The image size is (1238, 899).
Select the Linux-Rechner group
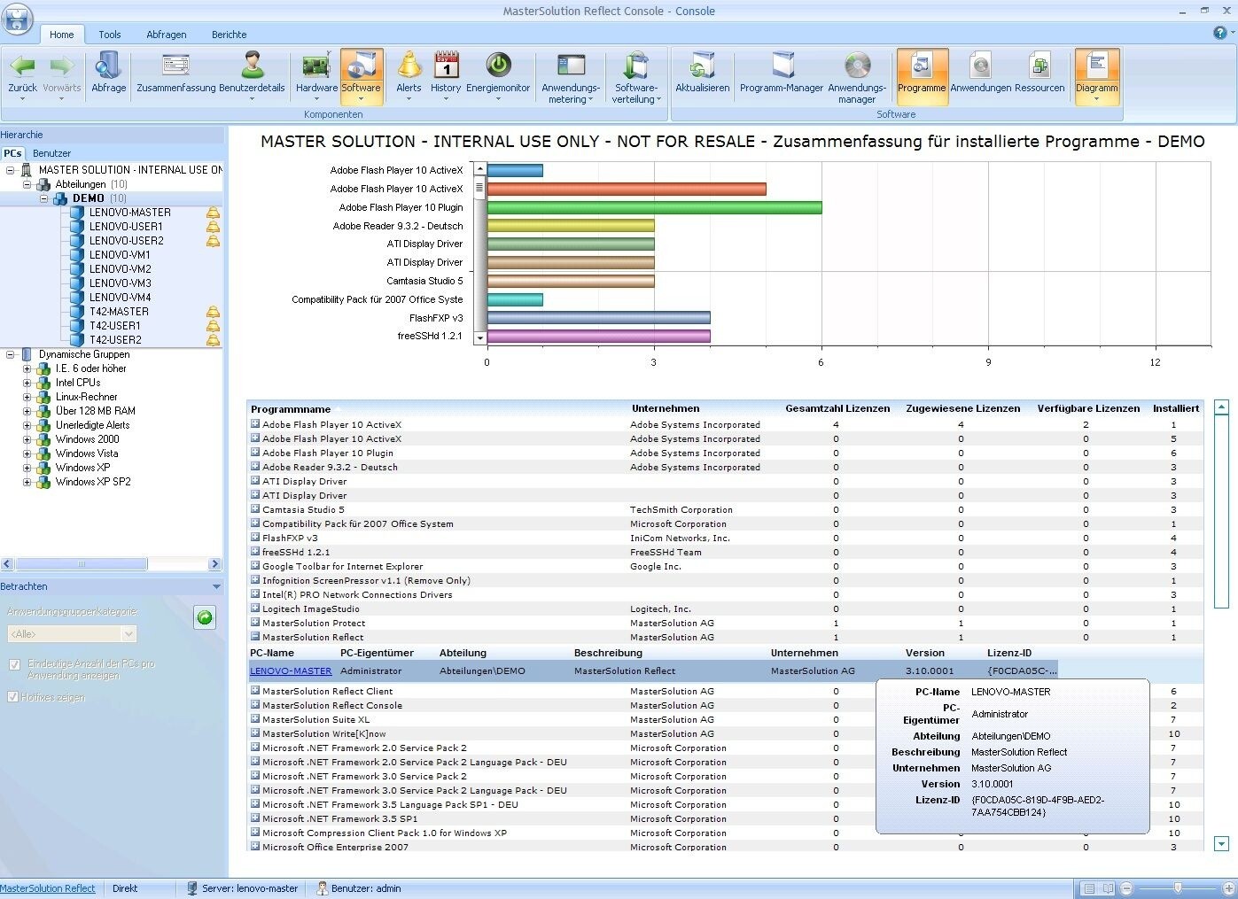click(86, 397)
